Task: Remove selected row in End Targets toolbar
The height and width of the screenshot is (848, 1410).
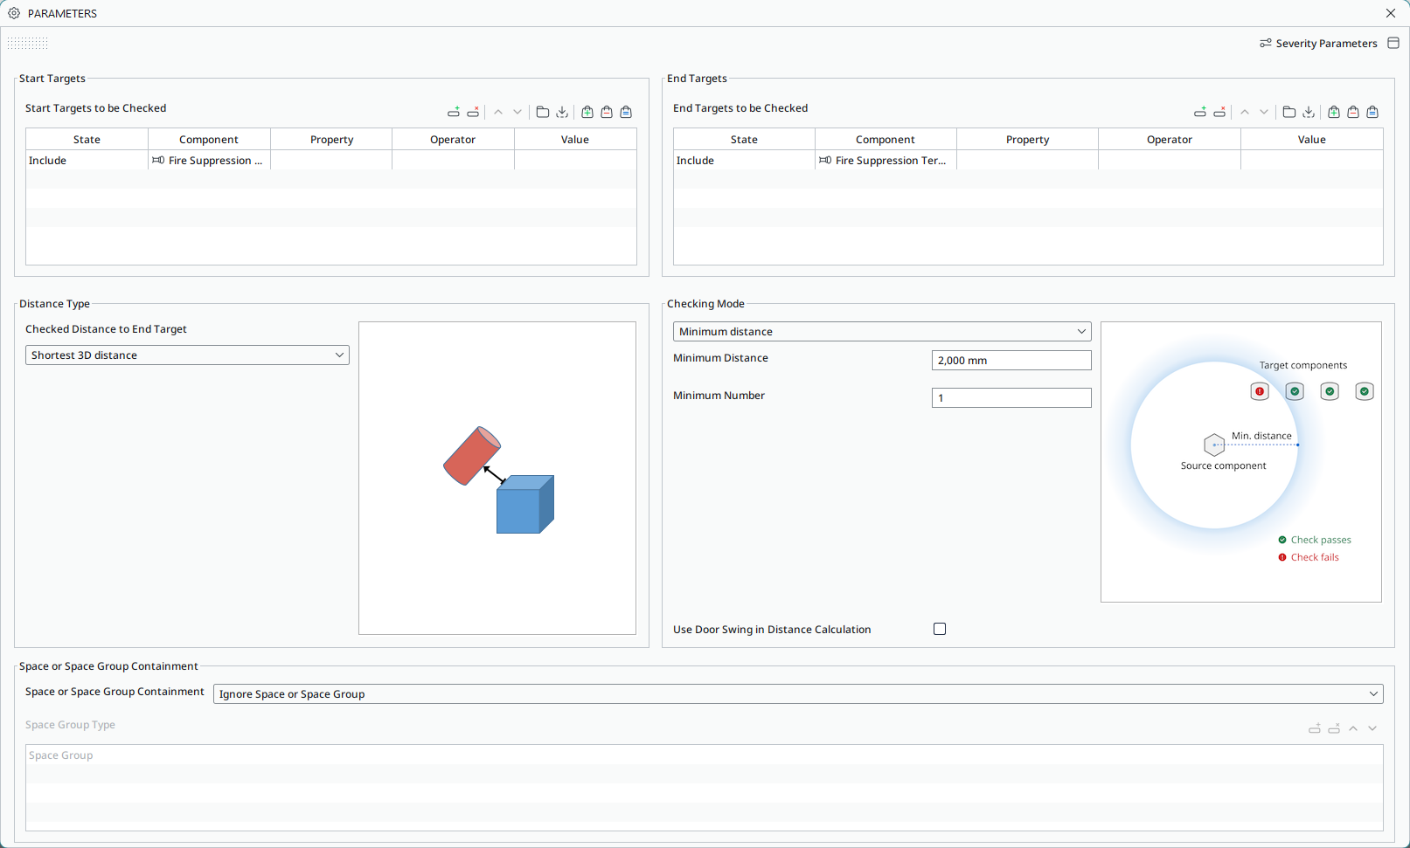Action: (1219, 112)
